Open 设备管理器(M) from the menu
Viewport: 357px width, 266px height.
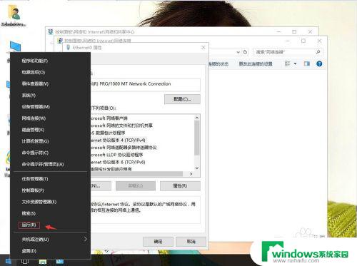tap(36, 107)
